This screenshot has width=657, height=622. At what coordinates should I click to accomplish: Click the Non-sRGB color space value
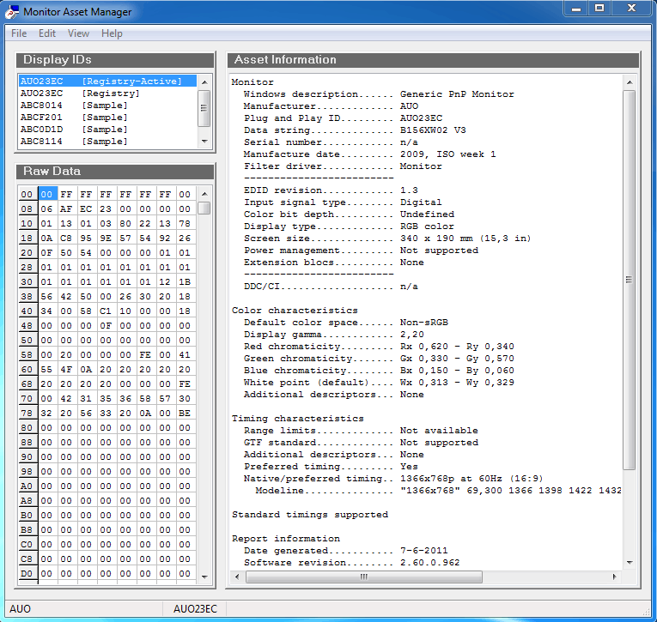click(424, 323)
